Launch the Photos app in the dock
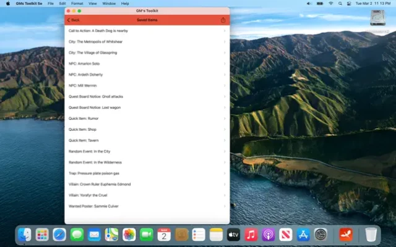The height and width of the screenshot is (247, 396). (x=129, y=235)
